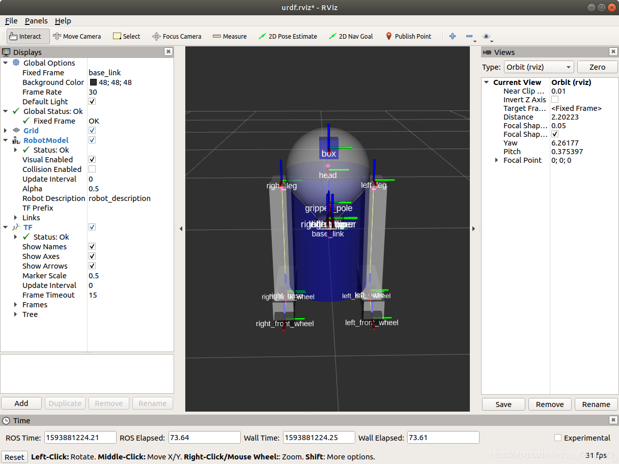The width and height of the screenshot is (619, 464).
Task: Collapse the Global Status: Ok node
Action: [x=6, y=111]
